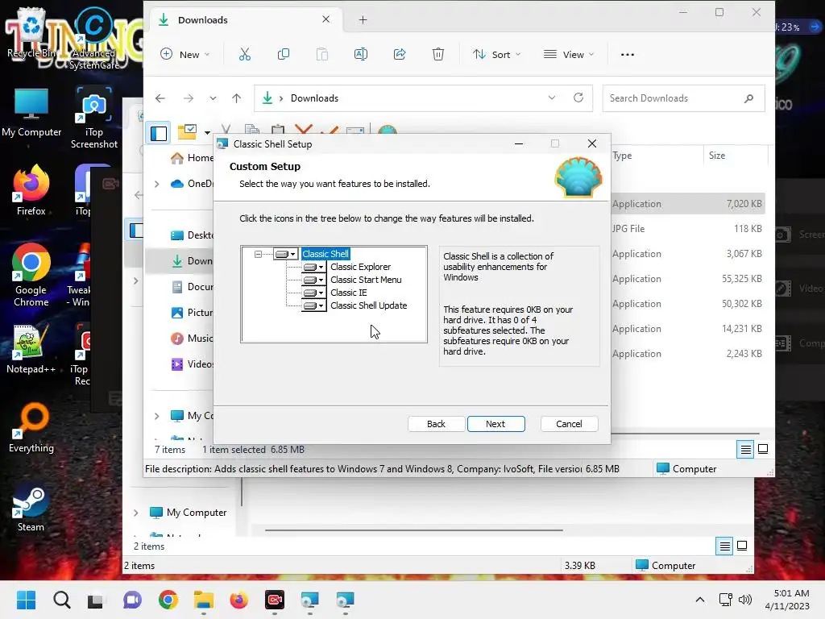
Task: Select the JPG File row
Action: point(688,229)
